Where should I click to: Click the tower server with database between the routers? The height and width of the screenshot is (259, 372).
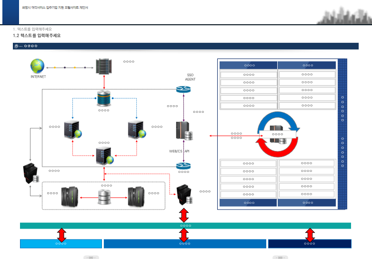tap(184, 130)
